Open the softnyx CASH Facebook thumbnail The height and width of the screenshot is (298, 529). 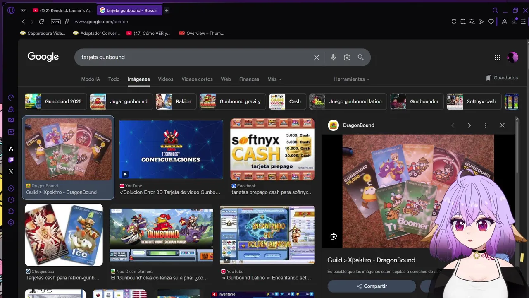272,149
